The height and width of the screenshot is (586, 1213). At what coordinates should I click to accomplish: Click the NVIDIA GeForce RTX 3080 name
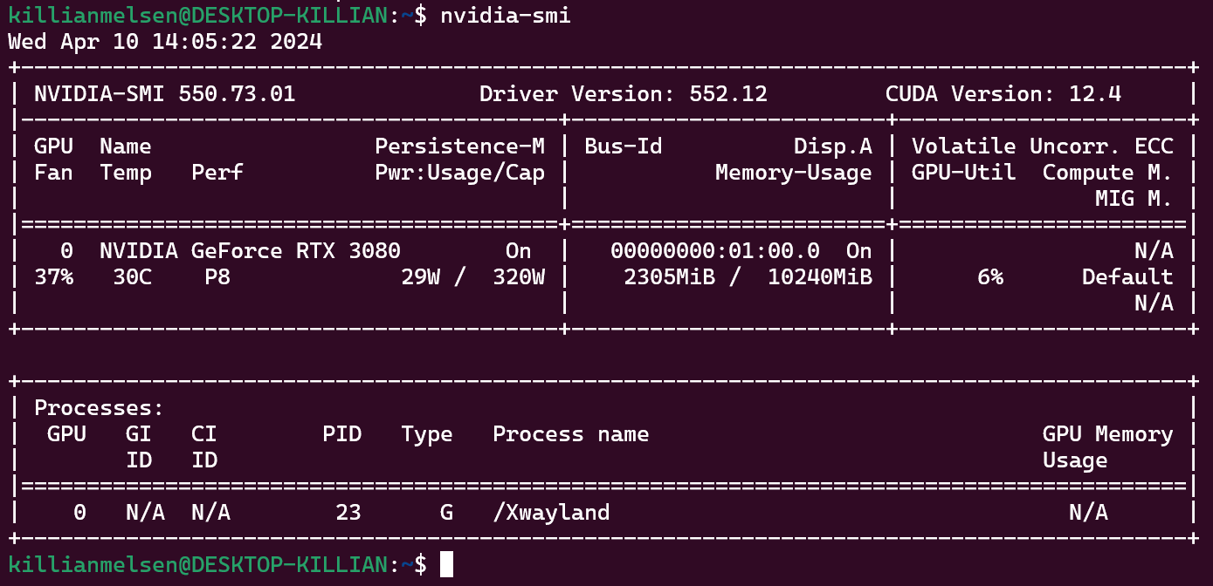(x=250, y=251)
